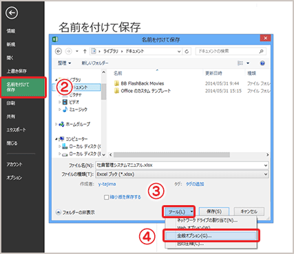Image resolution: width=294 pixels, height=254 pixels.
Task: Click the 保存(S) button
Action: pyautogui.click(x=214, y=211)
